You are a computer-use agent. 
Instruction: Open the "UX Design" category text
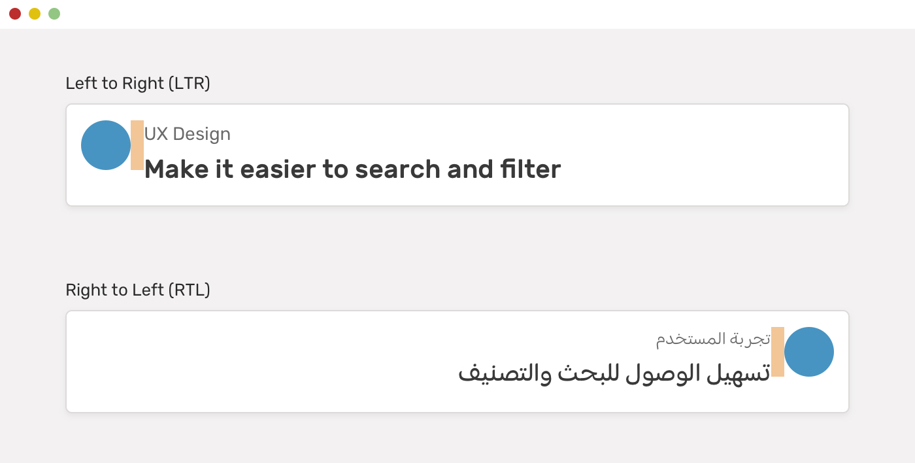click(x=188, y=134)
